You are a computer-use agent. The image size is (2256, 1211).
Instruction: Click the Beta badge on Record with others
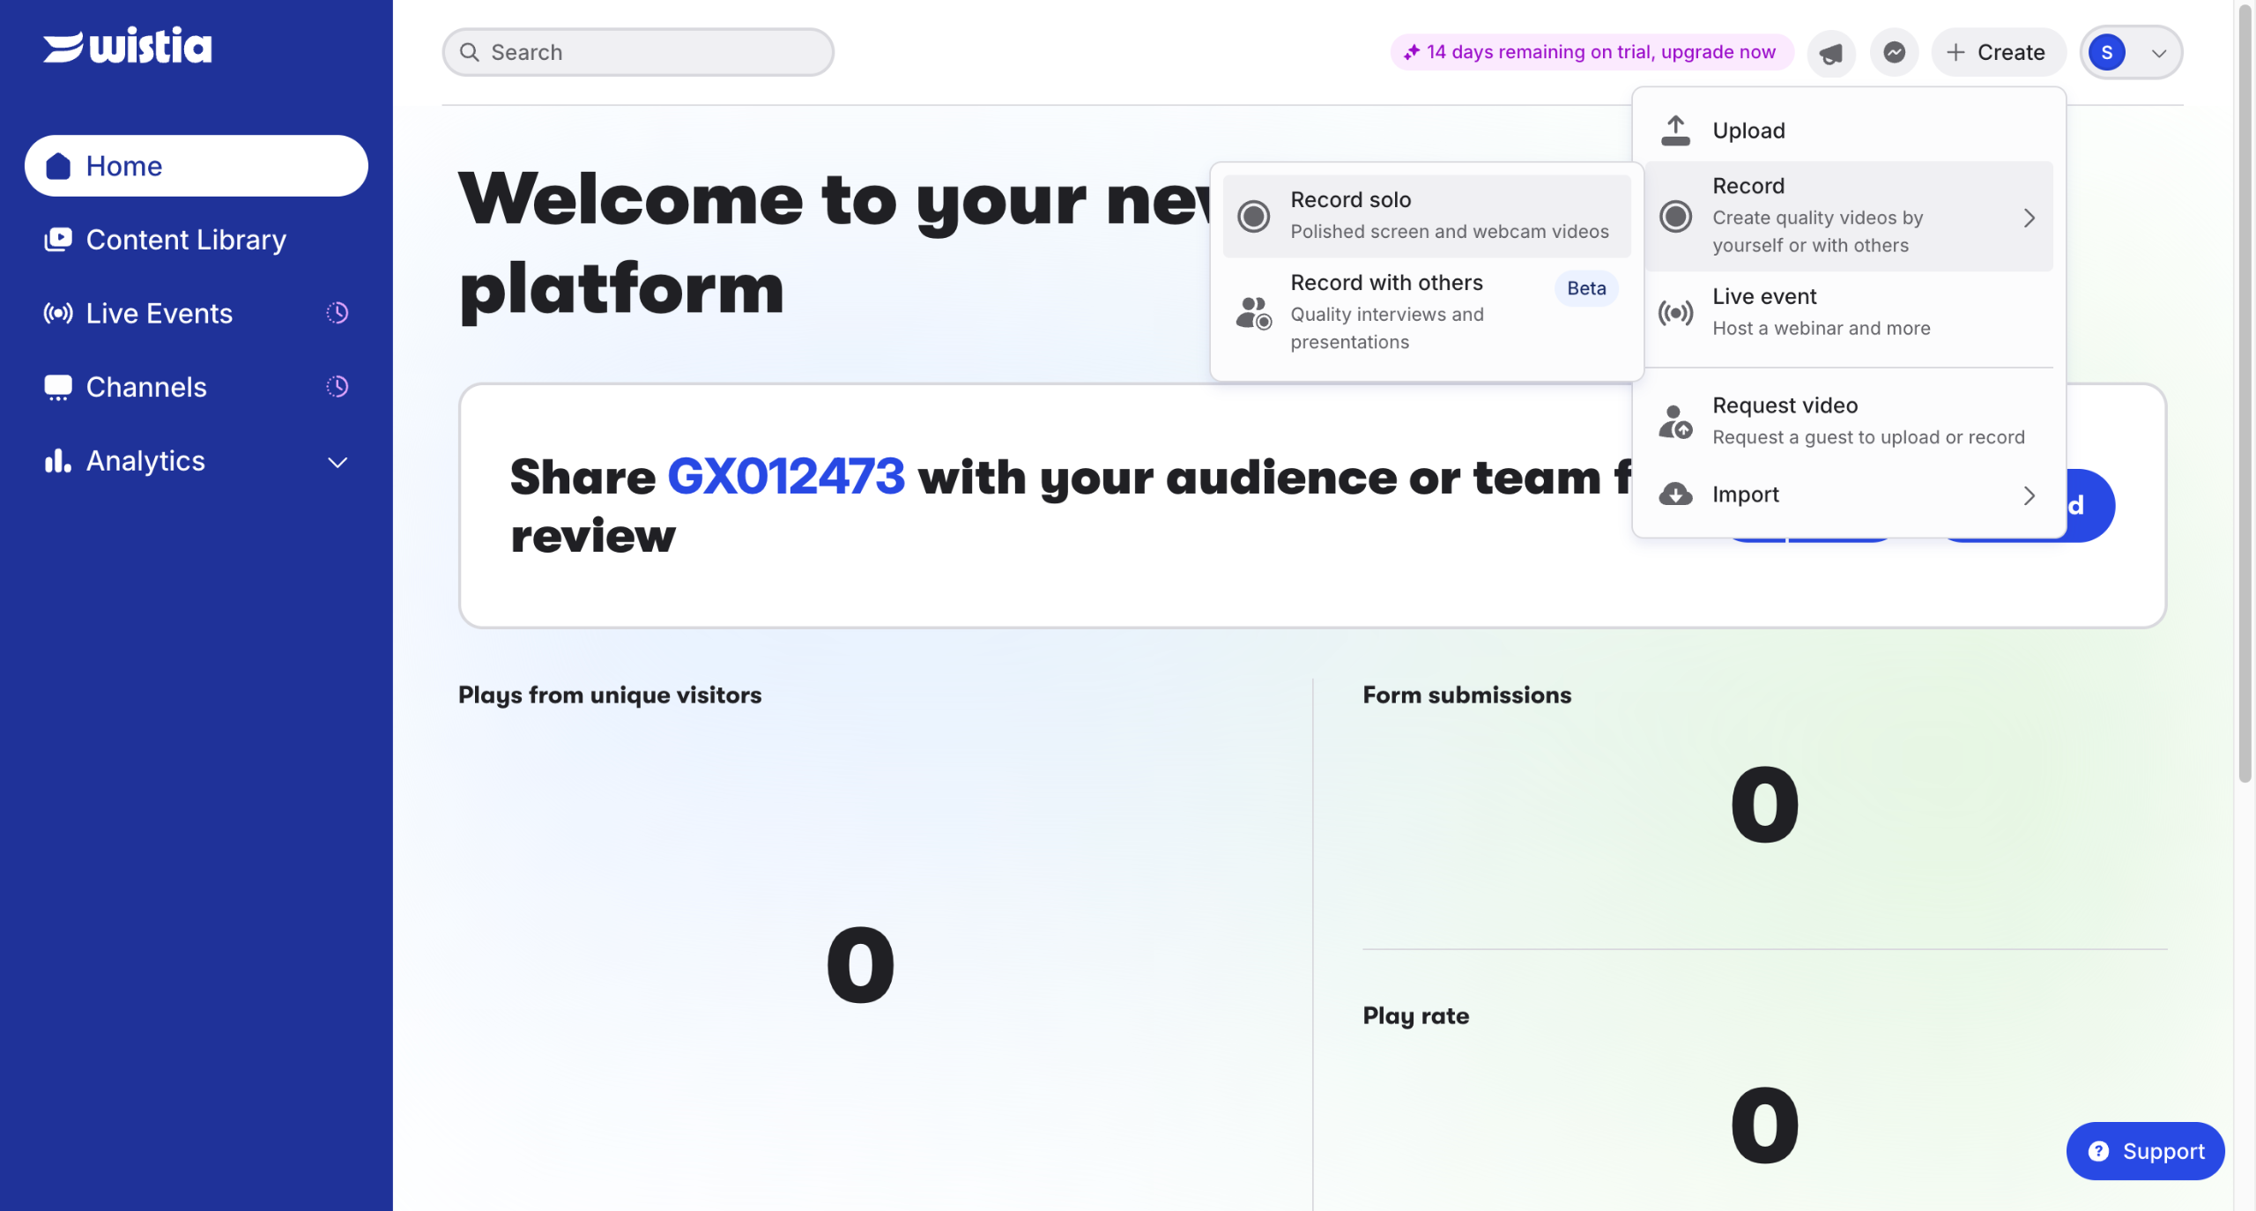click(1586, 288)
